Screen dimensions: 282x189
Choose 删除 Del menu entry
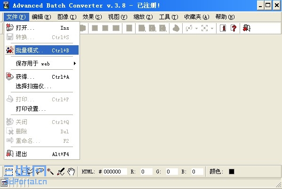[42, 131]
